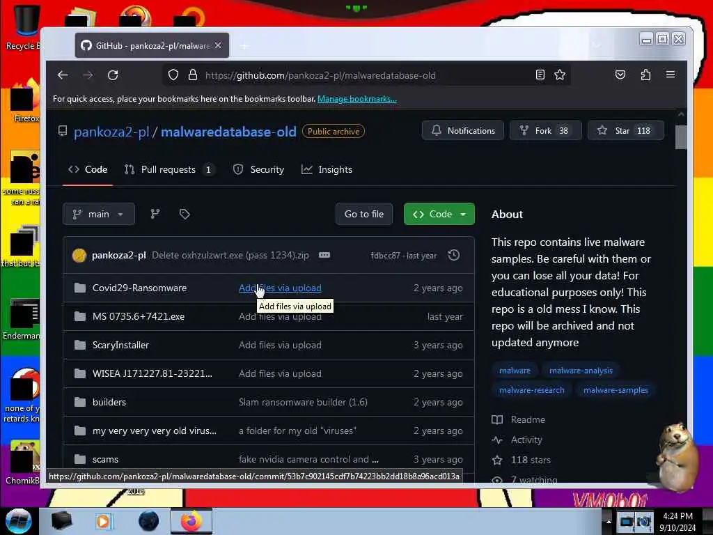Open pankoza2-pl avatar in commit row
This screenshot has height=535, width=713.
pyautogui.click(x=79, y=255)
